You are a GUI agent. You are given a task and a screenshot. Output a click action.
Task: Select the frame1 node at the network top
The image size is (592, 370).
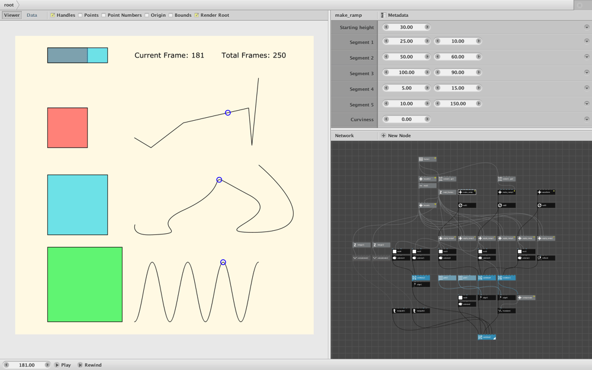pos(427,159)
